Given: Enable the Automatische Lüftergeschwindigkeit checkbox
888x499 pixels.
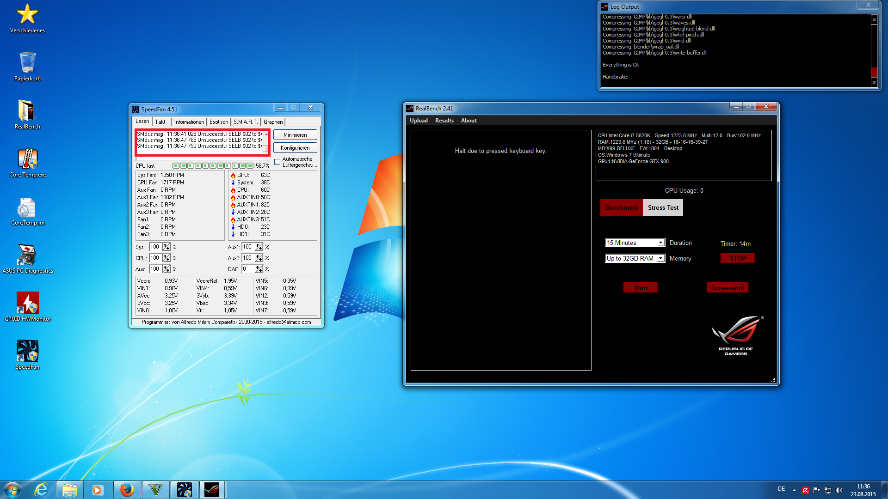Looking at the screenshot, I should 277,162.
